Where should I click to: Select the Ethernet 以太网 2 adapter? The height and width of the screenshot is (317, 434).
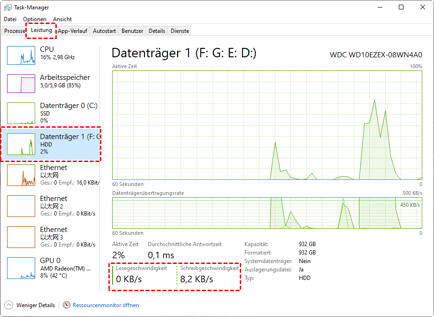(x=52, y=206)
